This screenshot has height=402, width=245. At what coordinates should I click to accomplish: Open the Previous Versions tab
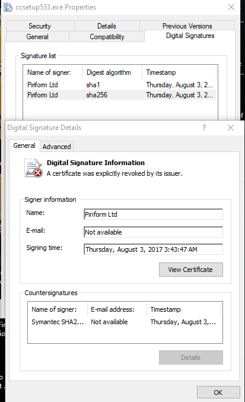187,26
